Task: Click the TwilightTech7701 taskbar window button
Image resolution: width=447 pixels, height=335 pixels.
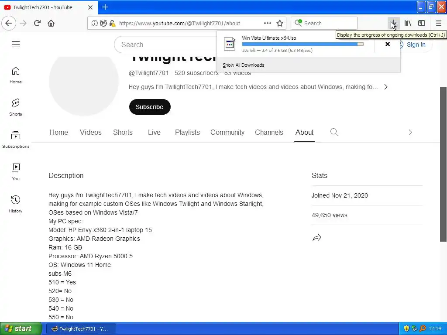Action: click(x=81, y=329)
